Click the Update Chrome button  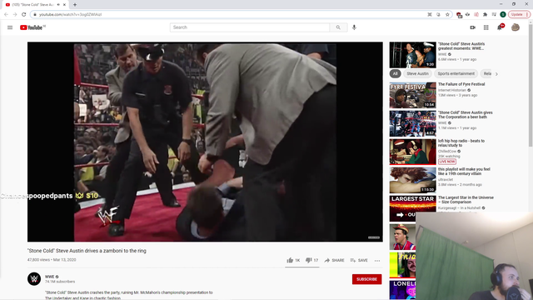(519, 15)
